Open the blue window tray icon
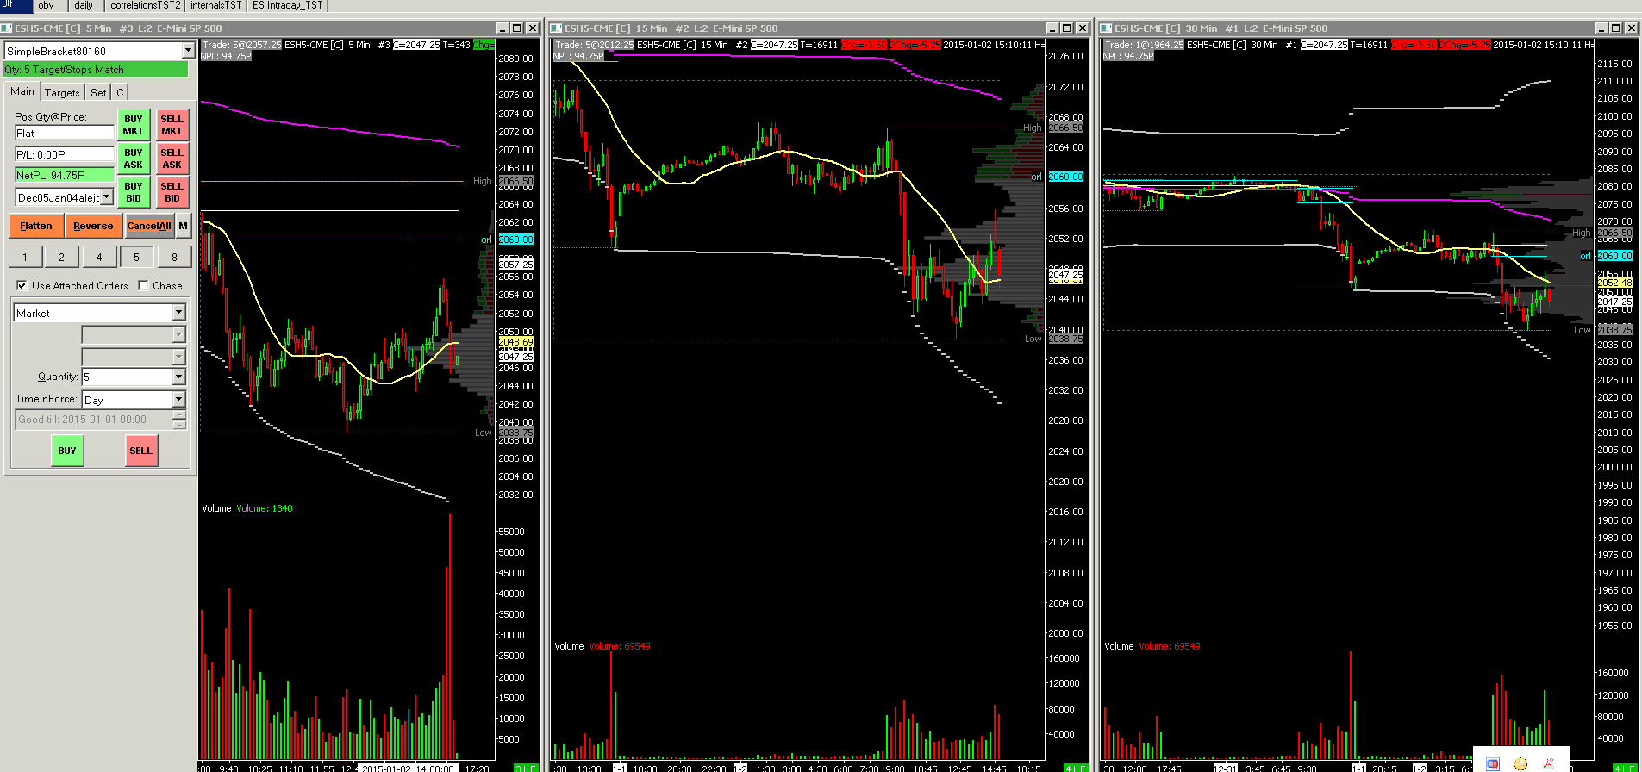 (x=1493, y=763)
